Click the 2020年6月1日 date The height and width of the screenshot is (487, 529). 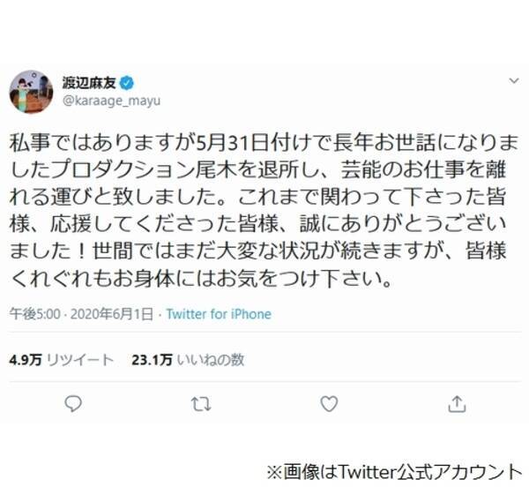pos(104,314)
